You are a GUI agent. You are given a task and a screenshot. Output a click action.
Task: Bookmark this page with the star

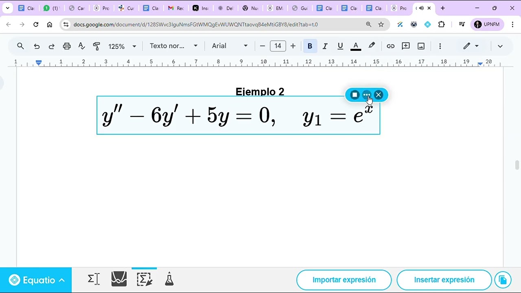(x=381, y=24)
